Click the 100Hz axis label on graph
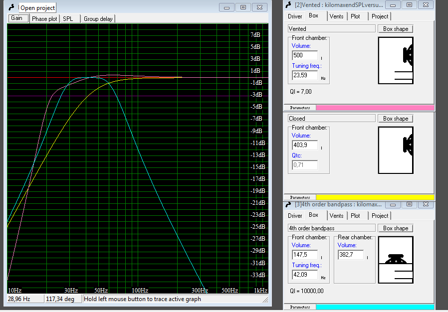Image resolution: width=448 pixels, height=312 pixels. (x=140, y=290)
